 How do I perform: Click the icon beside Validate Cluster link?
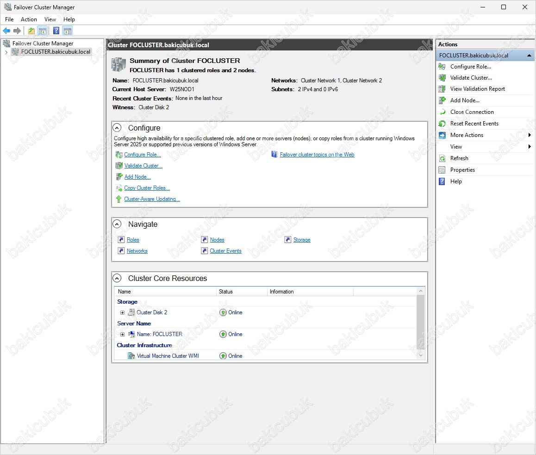pos(119,165)
